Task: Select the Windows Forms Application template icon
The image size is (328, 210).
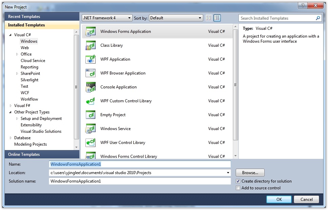Action: tap(91, 31)
